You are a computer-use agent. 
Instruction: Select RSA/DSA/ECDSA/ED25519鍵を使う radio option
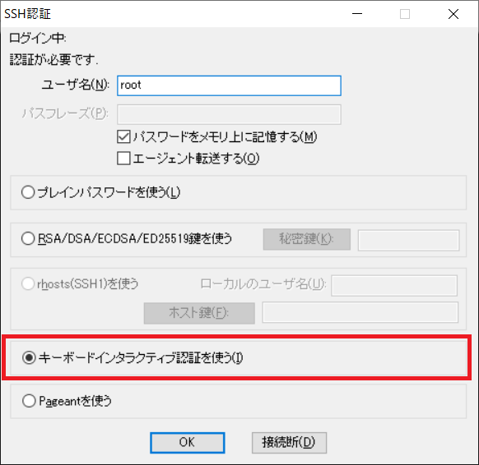pos(28,238)
